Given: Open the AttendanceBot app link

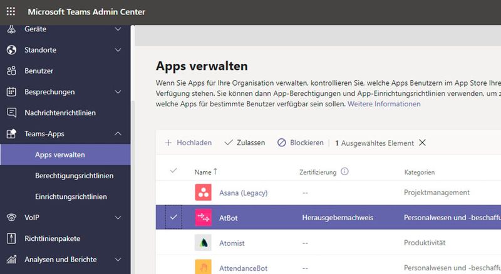Looking at the screenshot, I should click(243, 268).
